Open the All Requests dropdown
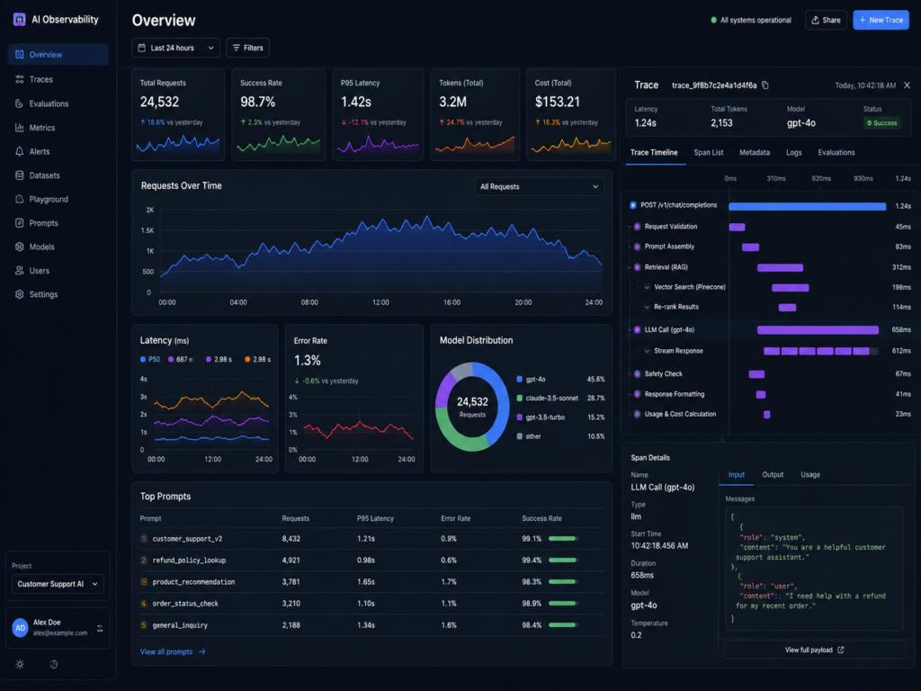Viewport: 921px width, 691px height. pyautogui.click(x=540, y=186)
